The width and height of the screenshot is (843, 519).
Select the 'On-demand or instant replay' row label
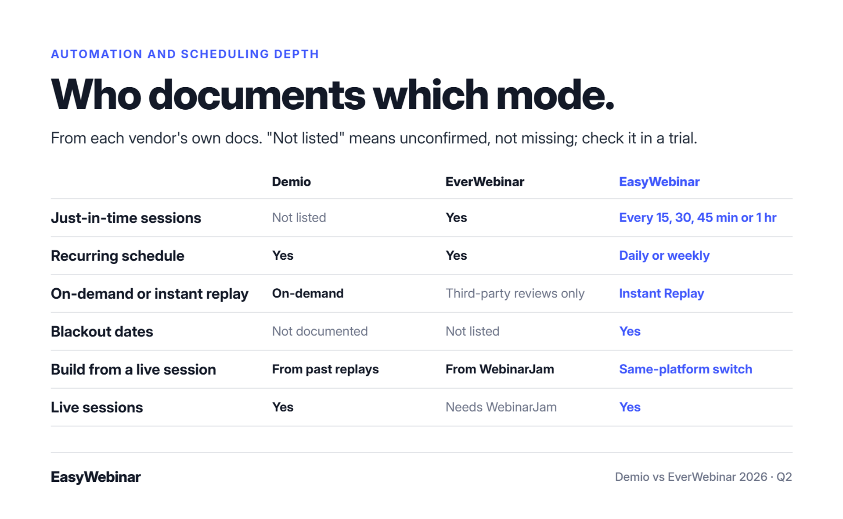point(150,294)
